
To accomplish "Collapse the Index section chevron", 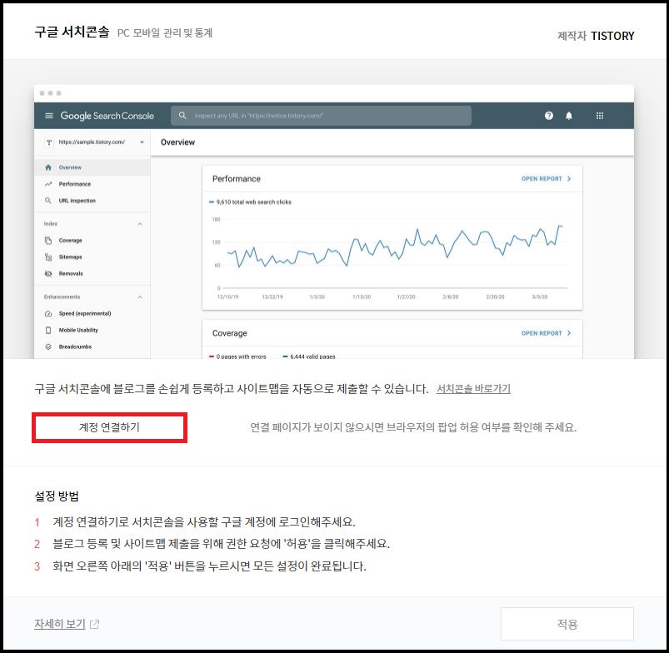I will tap(140, 224).
